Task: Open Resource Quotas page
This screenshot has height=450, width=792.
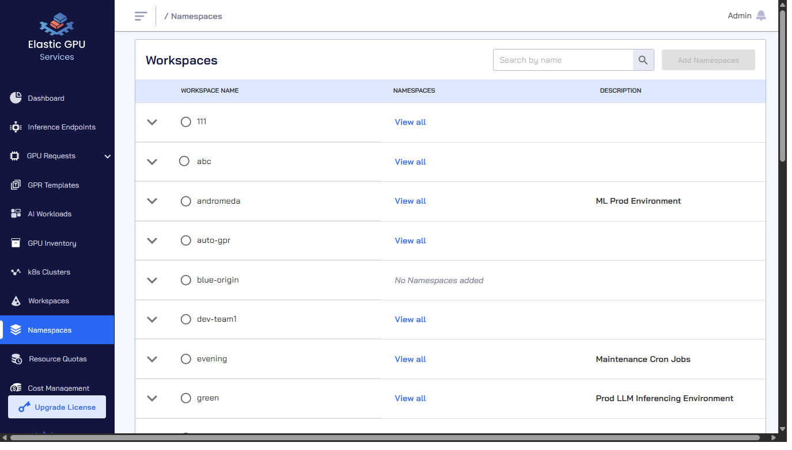Action: 57,359
